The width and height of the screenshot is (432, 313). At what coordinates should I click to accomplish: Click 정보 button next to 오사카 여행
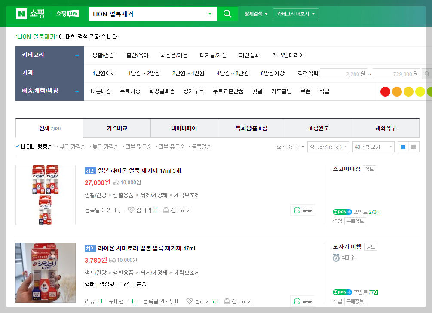(x=371, y=246)
